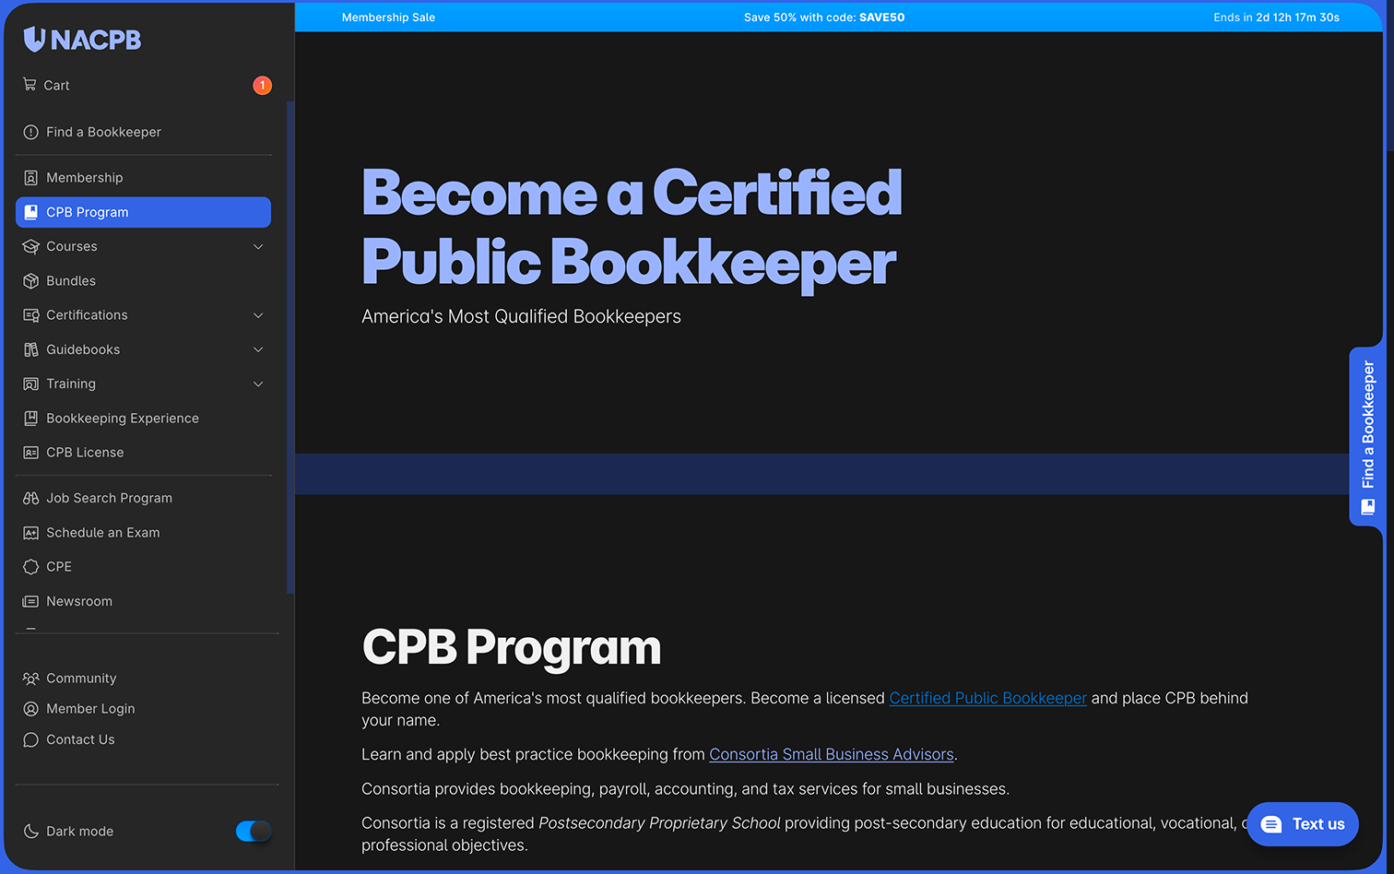Click book icon on Find a Bookkeeper side tab
1394x874 pixels.
coord(1368,506)
